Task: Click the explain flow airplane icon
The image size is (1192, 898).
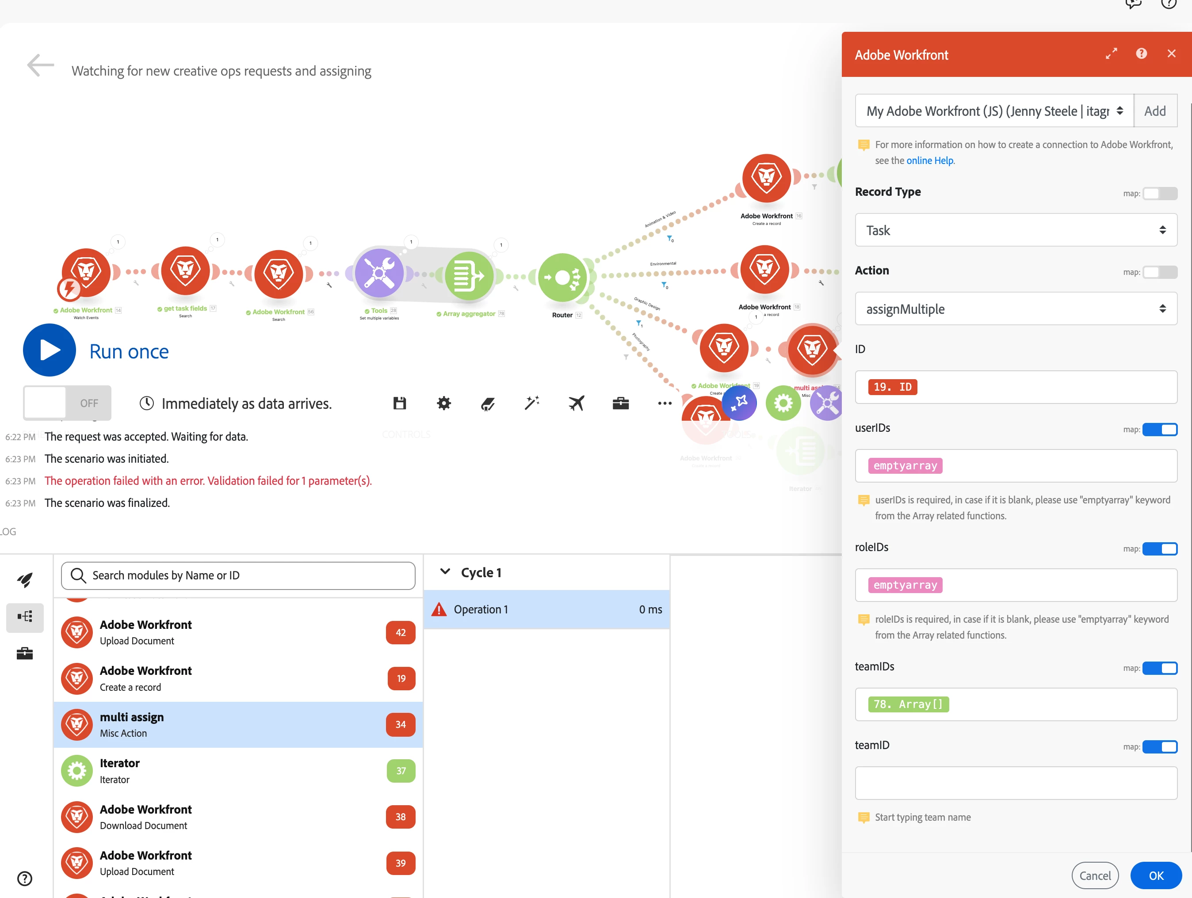Action: pyautogui.click(x=576, y=403)
